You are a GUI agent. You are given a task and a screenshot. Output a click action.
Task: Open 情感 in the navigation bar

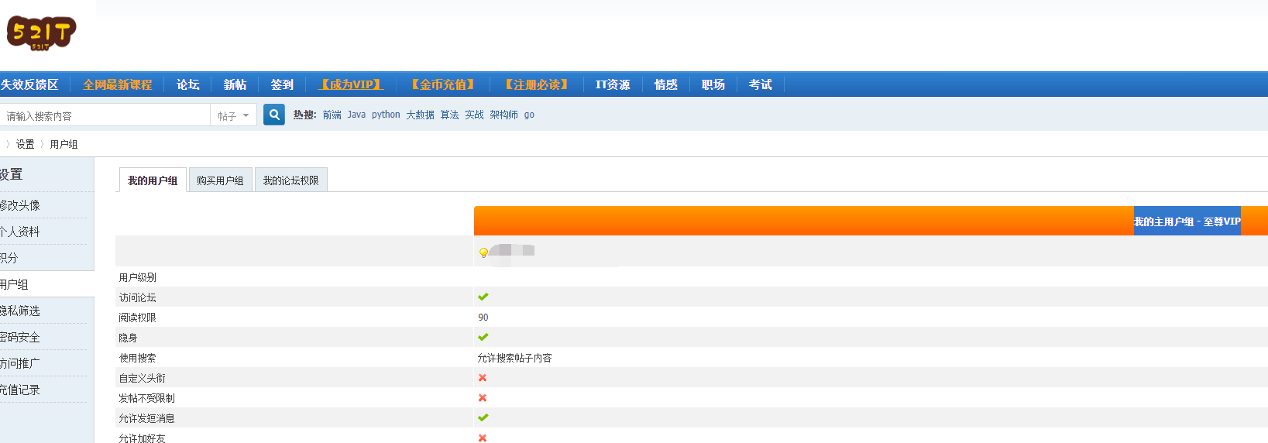click(666, 84)
